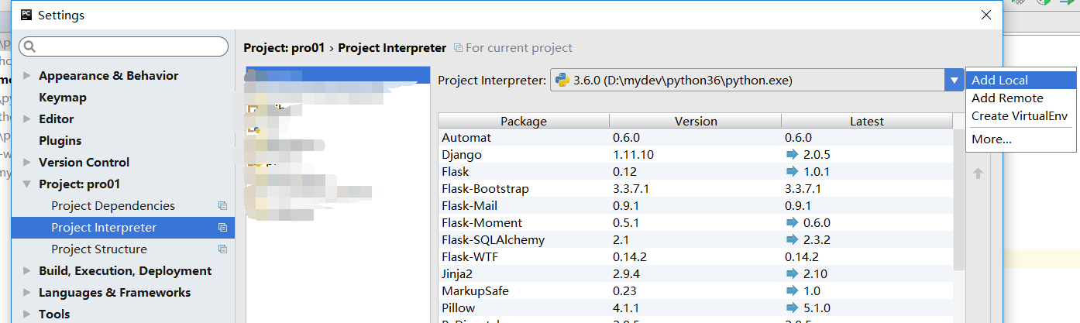Sort packages by Latest column header
This screenshot has height=323, width=1080.
click(x=867, y=121)
